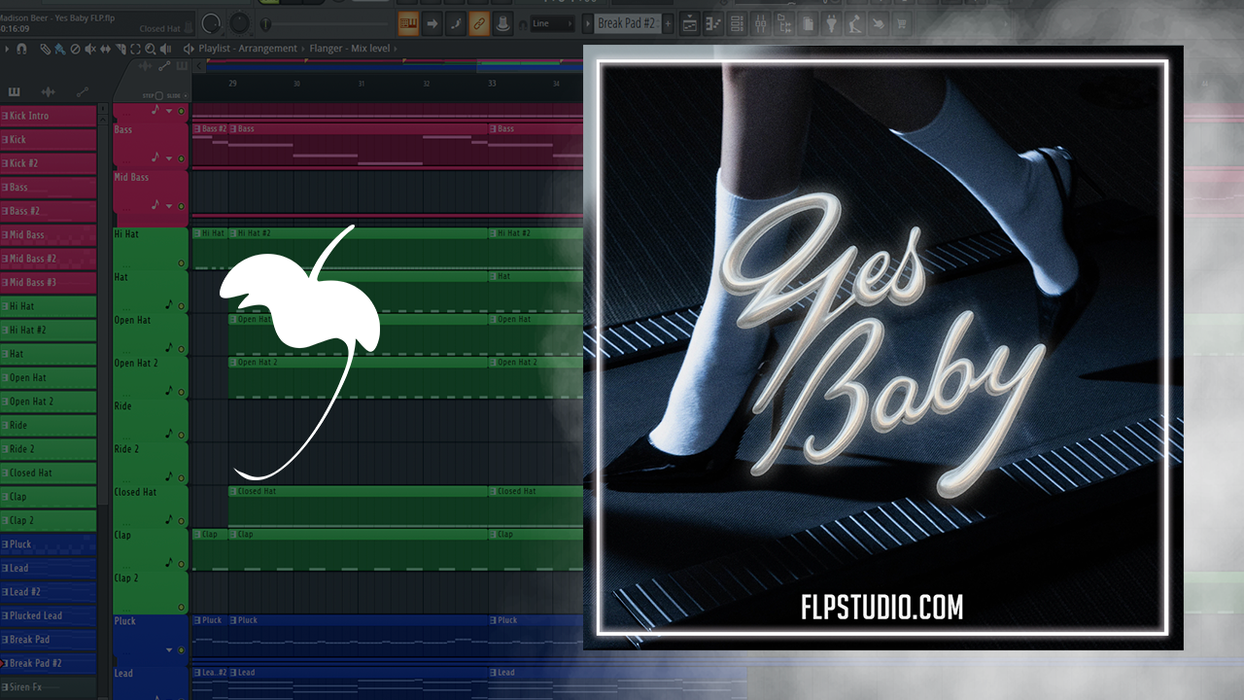1244x700 pixels.
Task: Open the plugin picker plug icon
Action: pyautogui.click(x=830, y=23)
